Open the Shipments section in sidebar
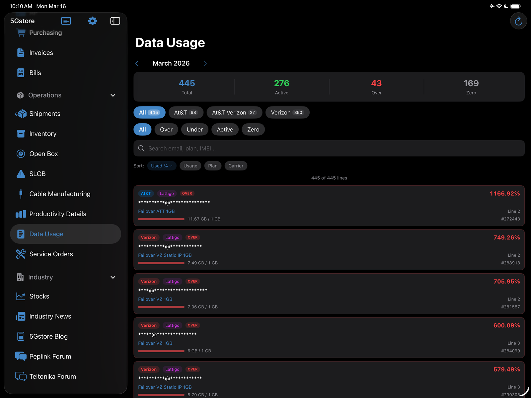The width and height of the screenshot is (531, 398). (45, 113)
